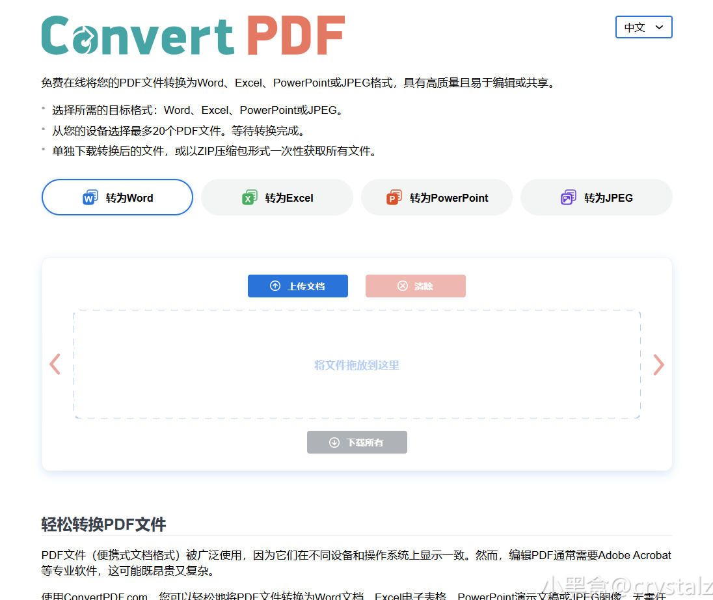713x600 pixels.
Task: Click bullet text 从您的设备选择最多20个PDF文件
Action: click(178, 131)
